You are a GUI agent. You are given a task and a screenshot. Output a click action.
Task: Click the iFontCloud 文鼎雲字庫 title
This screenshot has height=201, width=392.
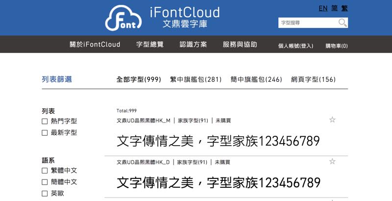185,17
